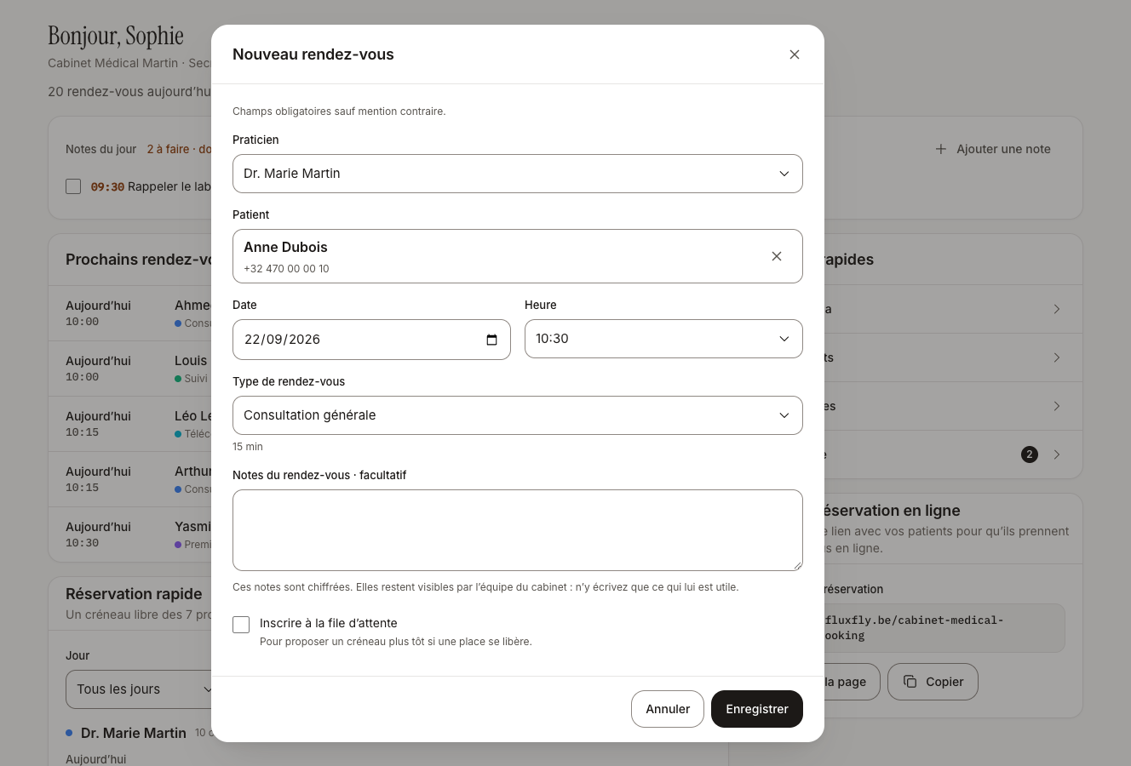Open the calendar picker in Date field

tap(491, 340)
